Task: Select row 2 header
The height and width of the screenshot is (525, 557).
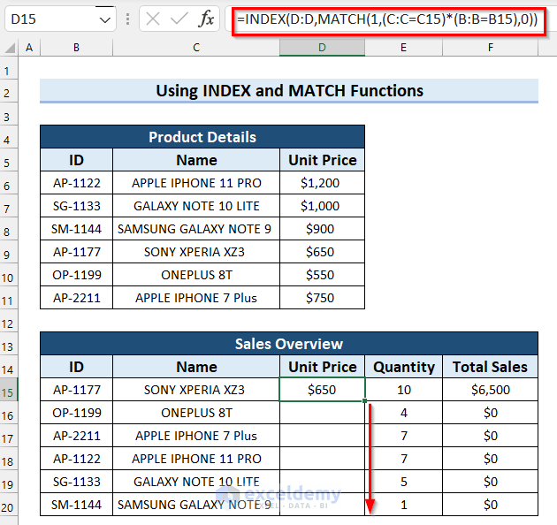Action: (x=7, y=93)
